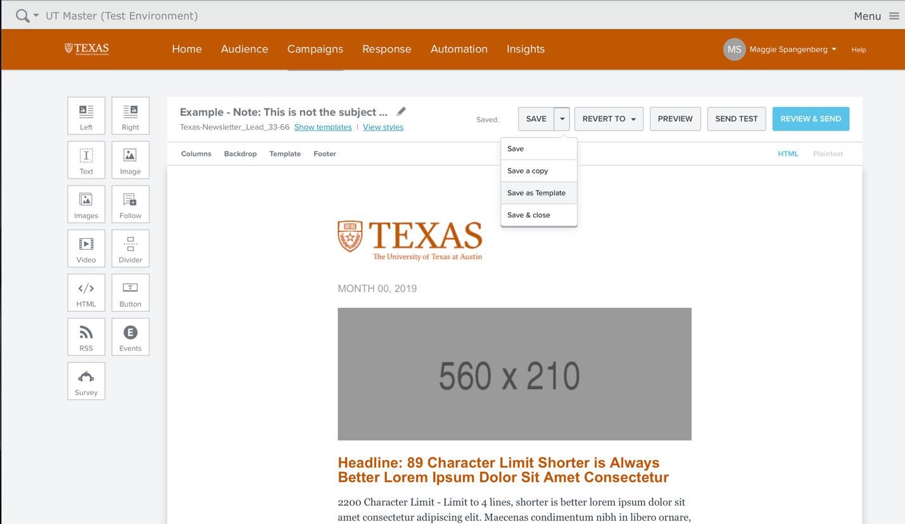This screenshot has width=905, height=524.
Task: Open the Show templates link
Action: click(323, 127)
